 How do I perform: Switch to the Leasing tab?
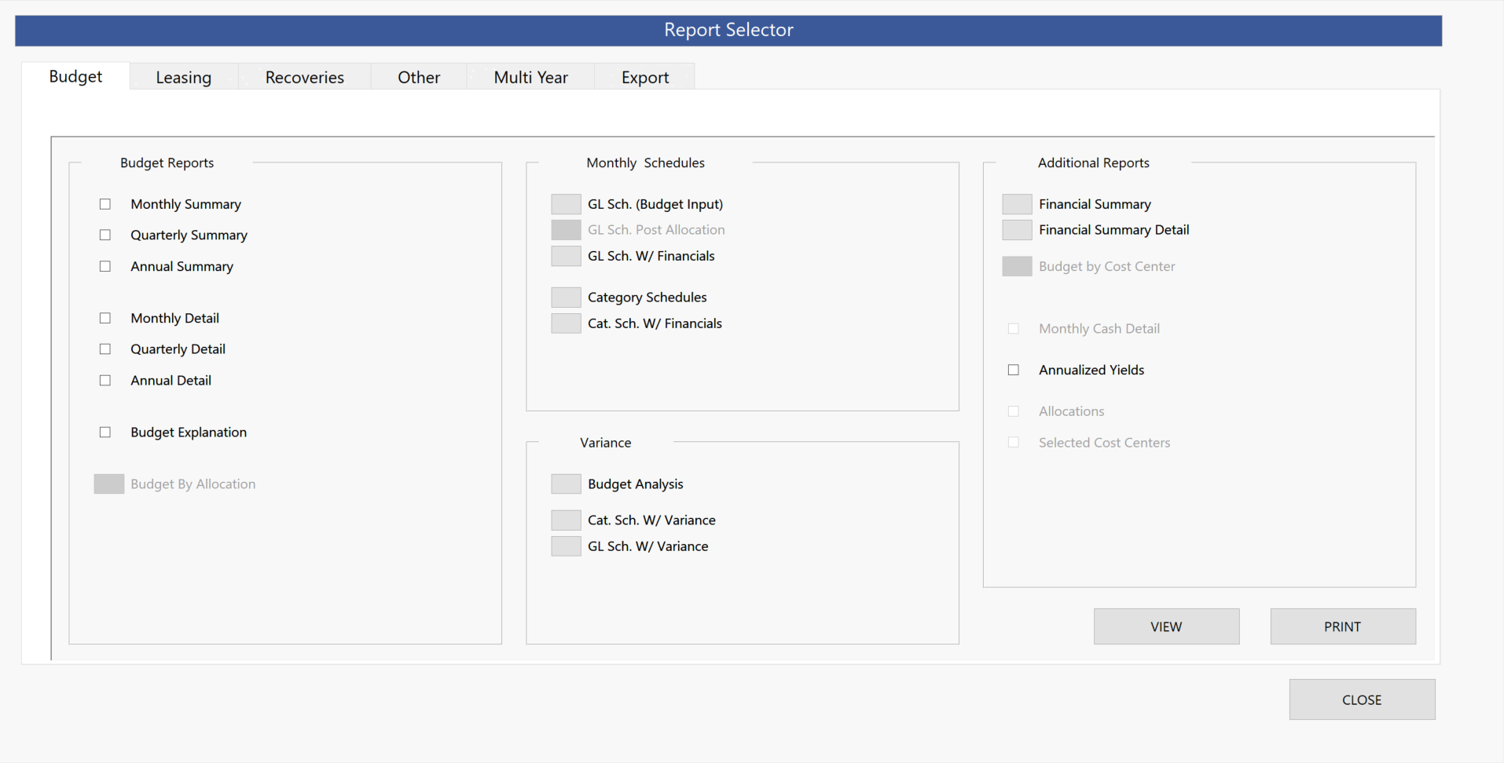[x=183, y=78]
